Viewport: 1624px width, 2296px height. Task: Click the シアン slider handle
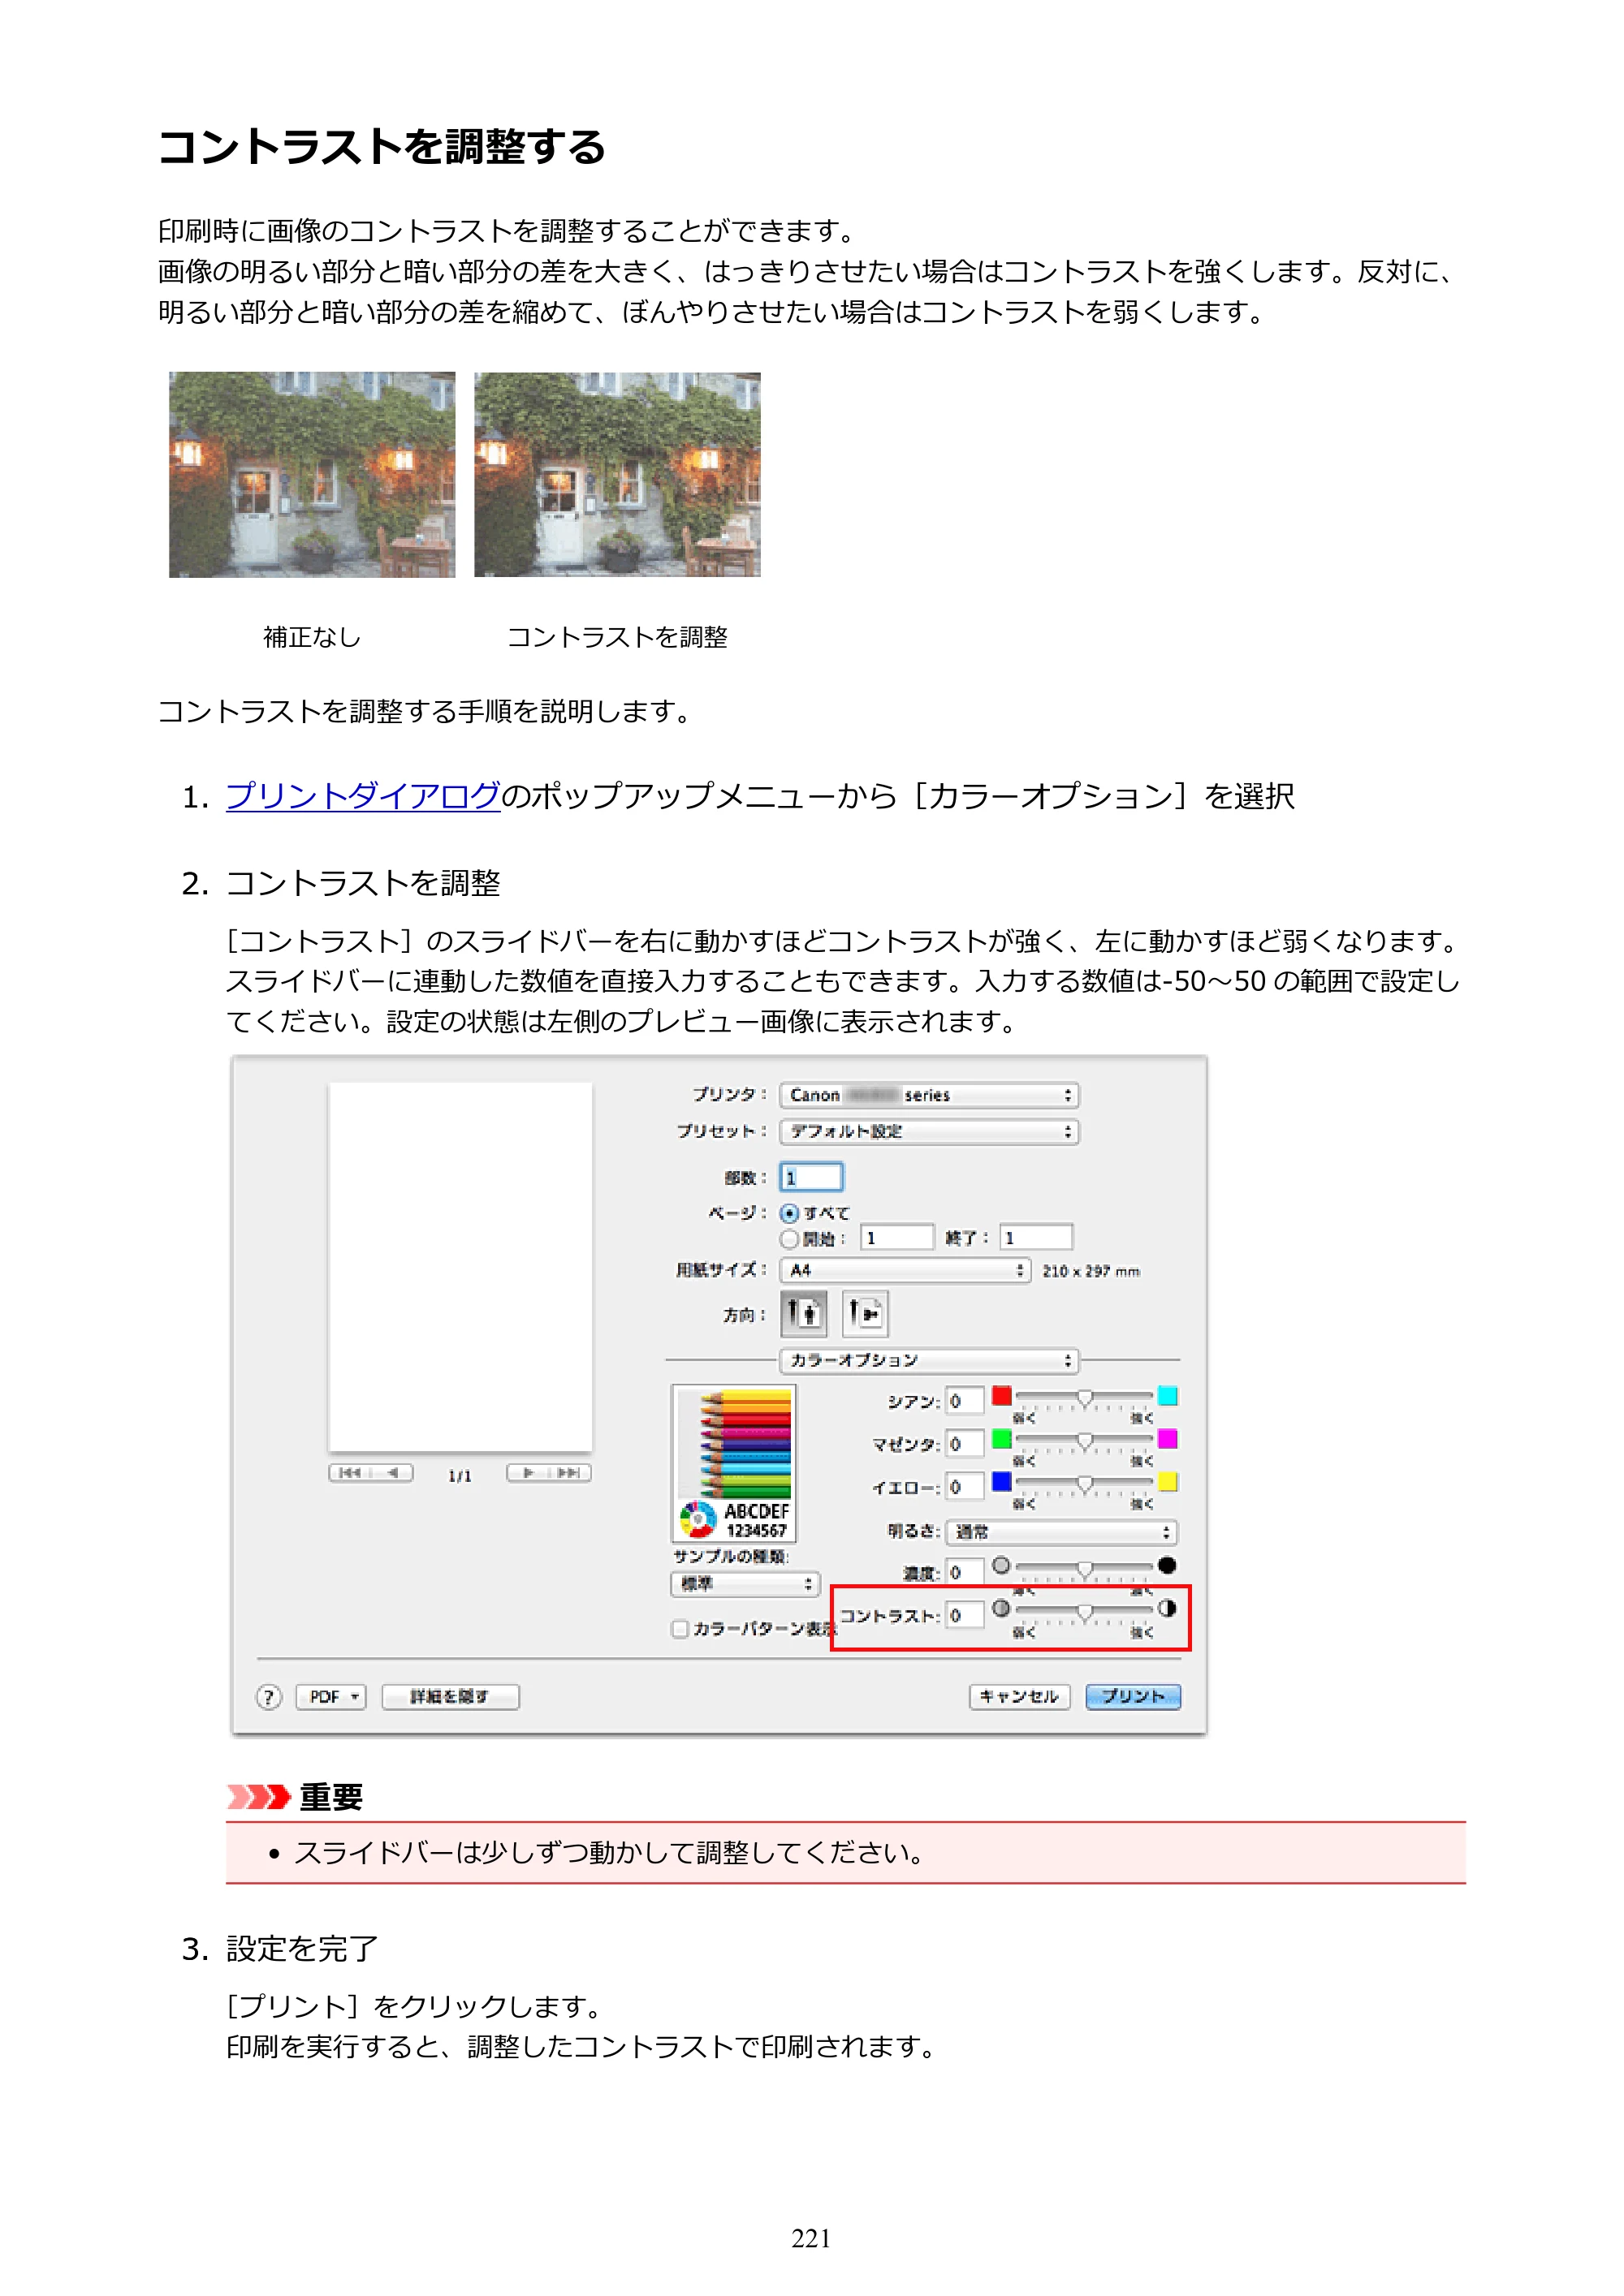point(1085,1399)
